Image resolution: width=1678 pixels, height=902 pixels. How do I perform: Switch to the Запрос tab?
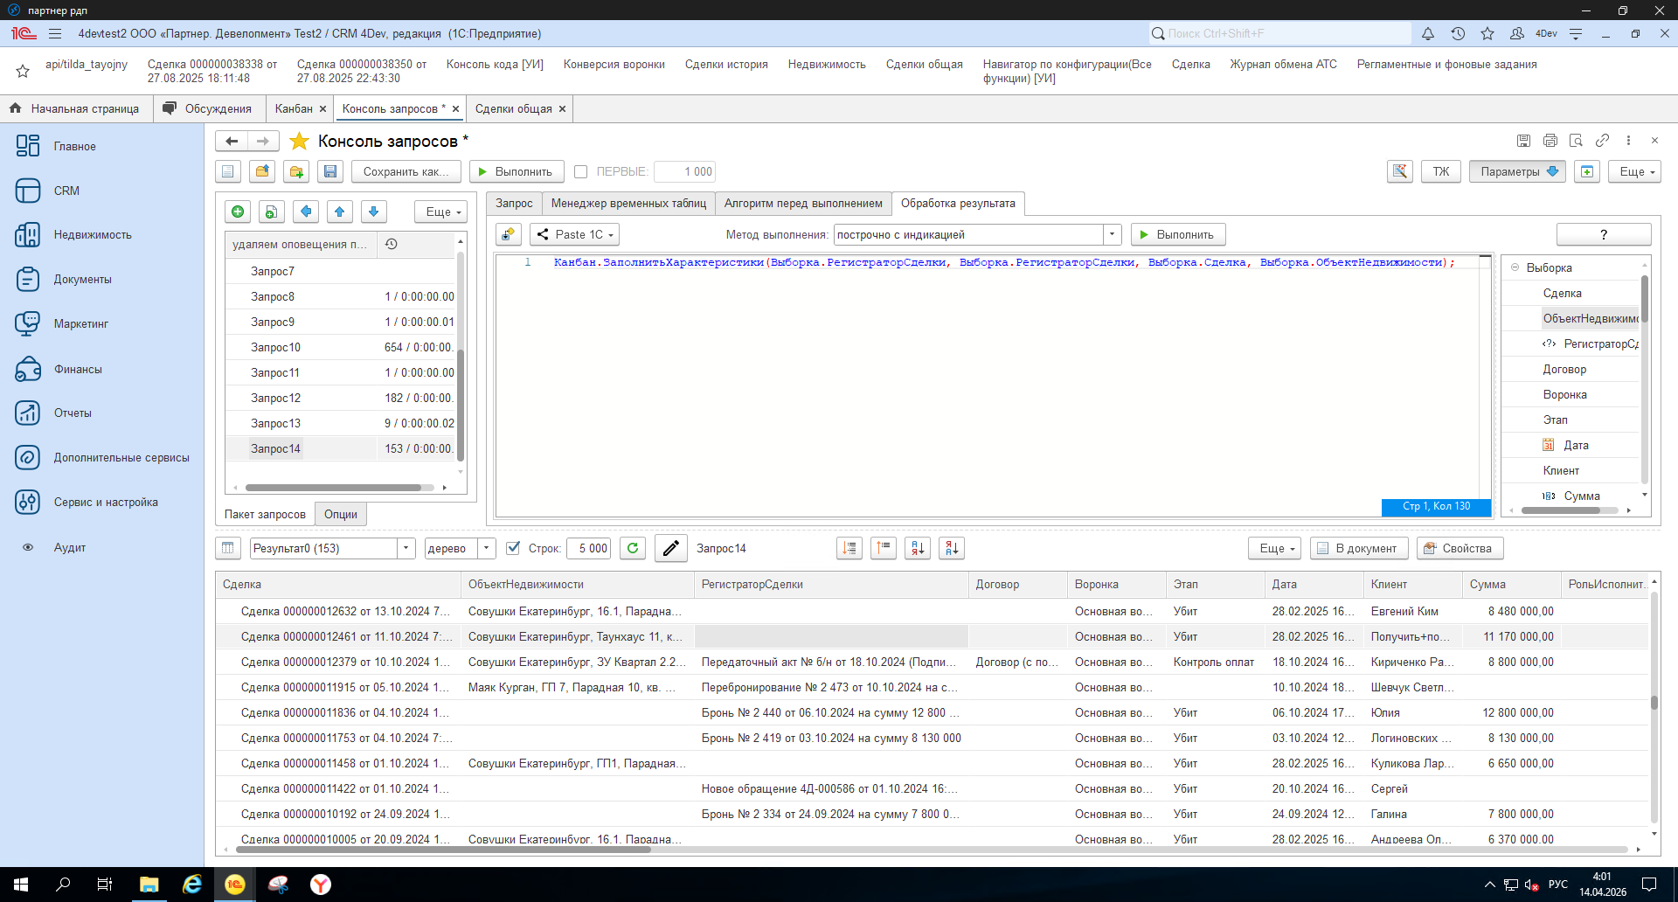point(514,204)
